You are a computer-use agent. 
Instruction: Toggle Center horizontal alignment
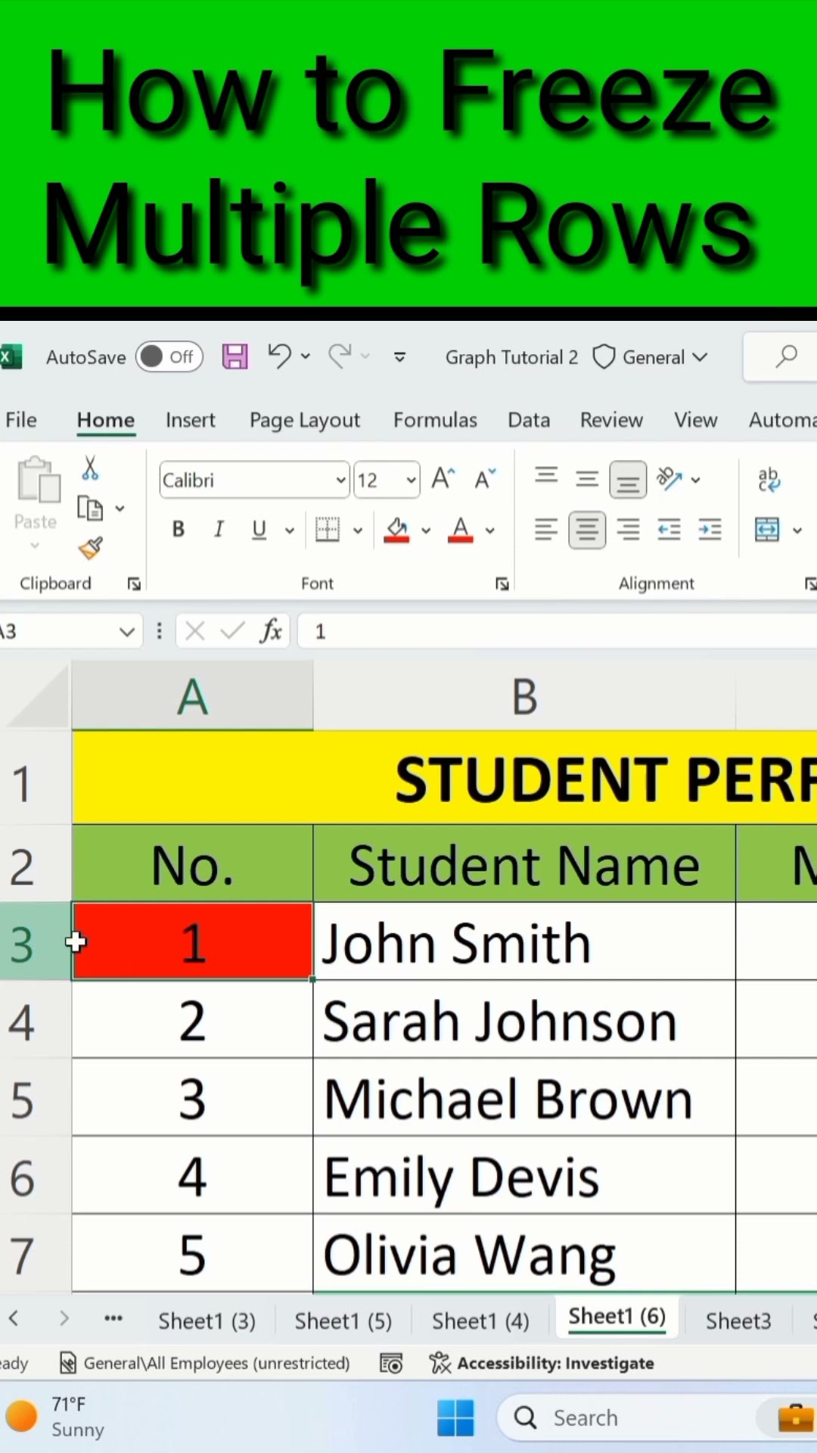tap(587, 530)
